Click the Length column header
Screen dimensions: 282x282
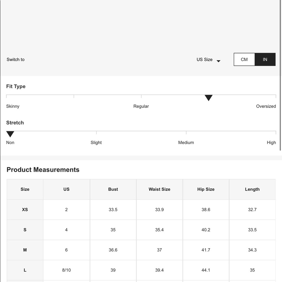pos(252,189)
